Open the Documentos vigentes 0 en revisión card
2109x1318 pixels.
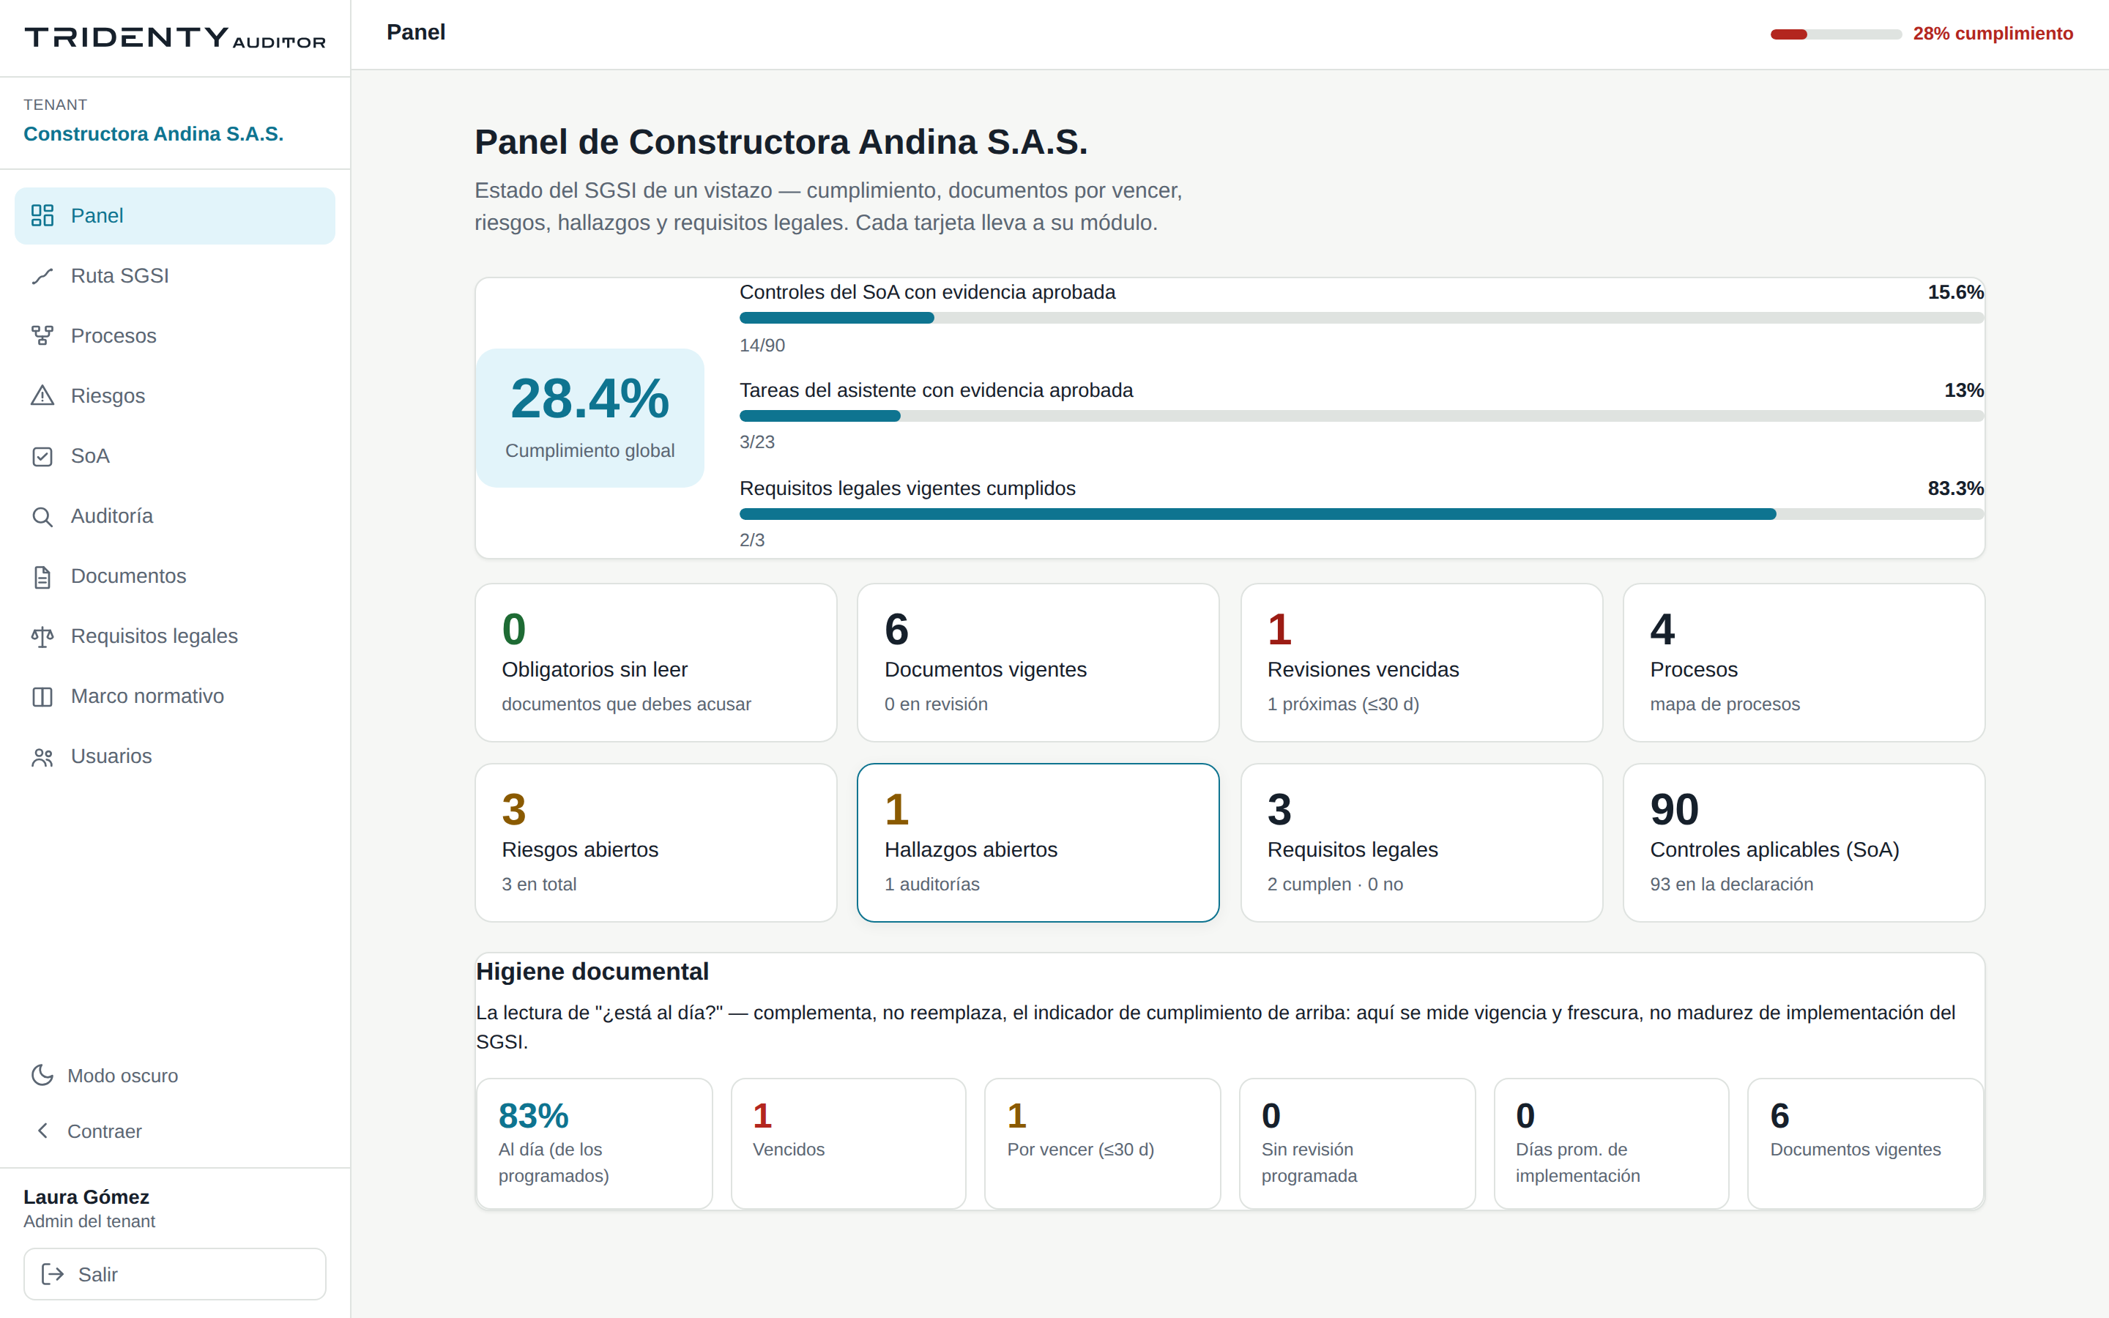[x=1038, y=663]
